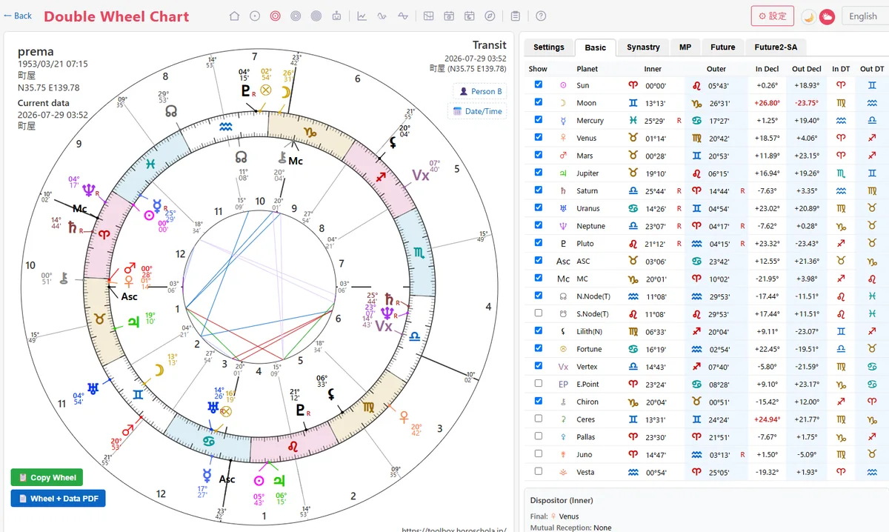The width and height of the screenshot is (889, 532).
Task: Uncheck the Moon show checkbox
Action: 539,103
